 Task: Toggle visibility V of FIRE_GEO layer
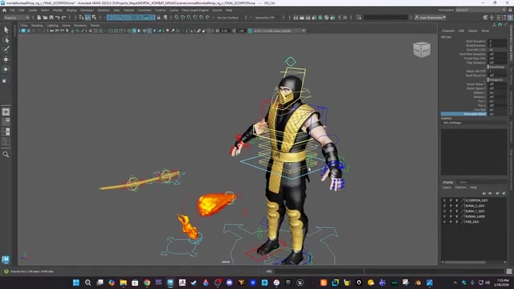coord(444,222)
